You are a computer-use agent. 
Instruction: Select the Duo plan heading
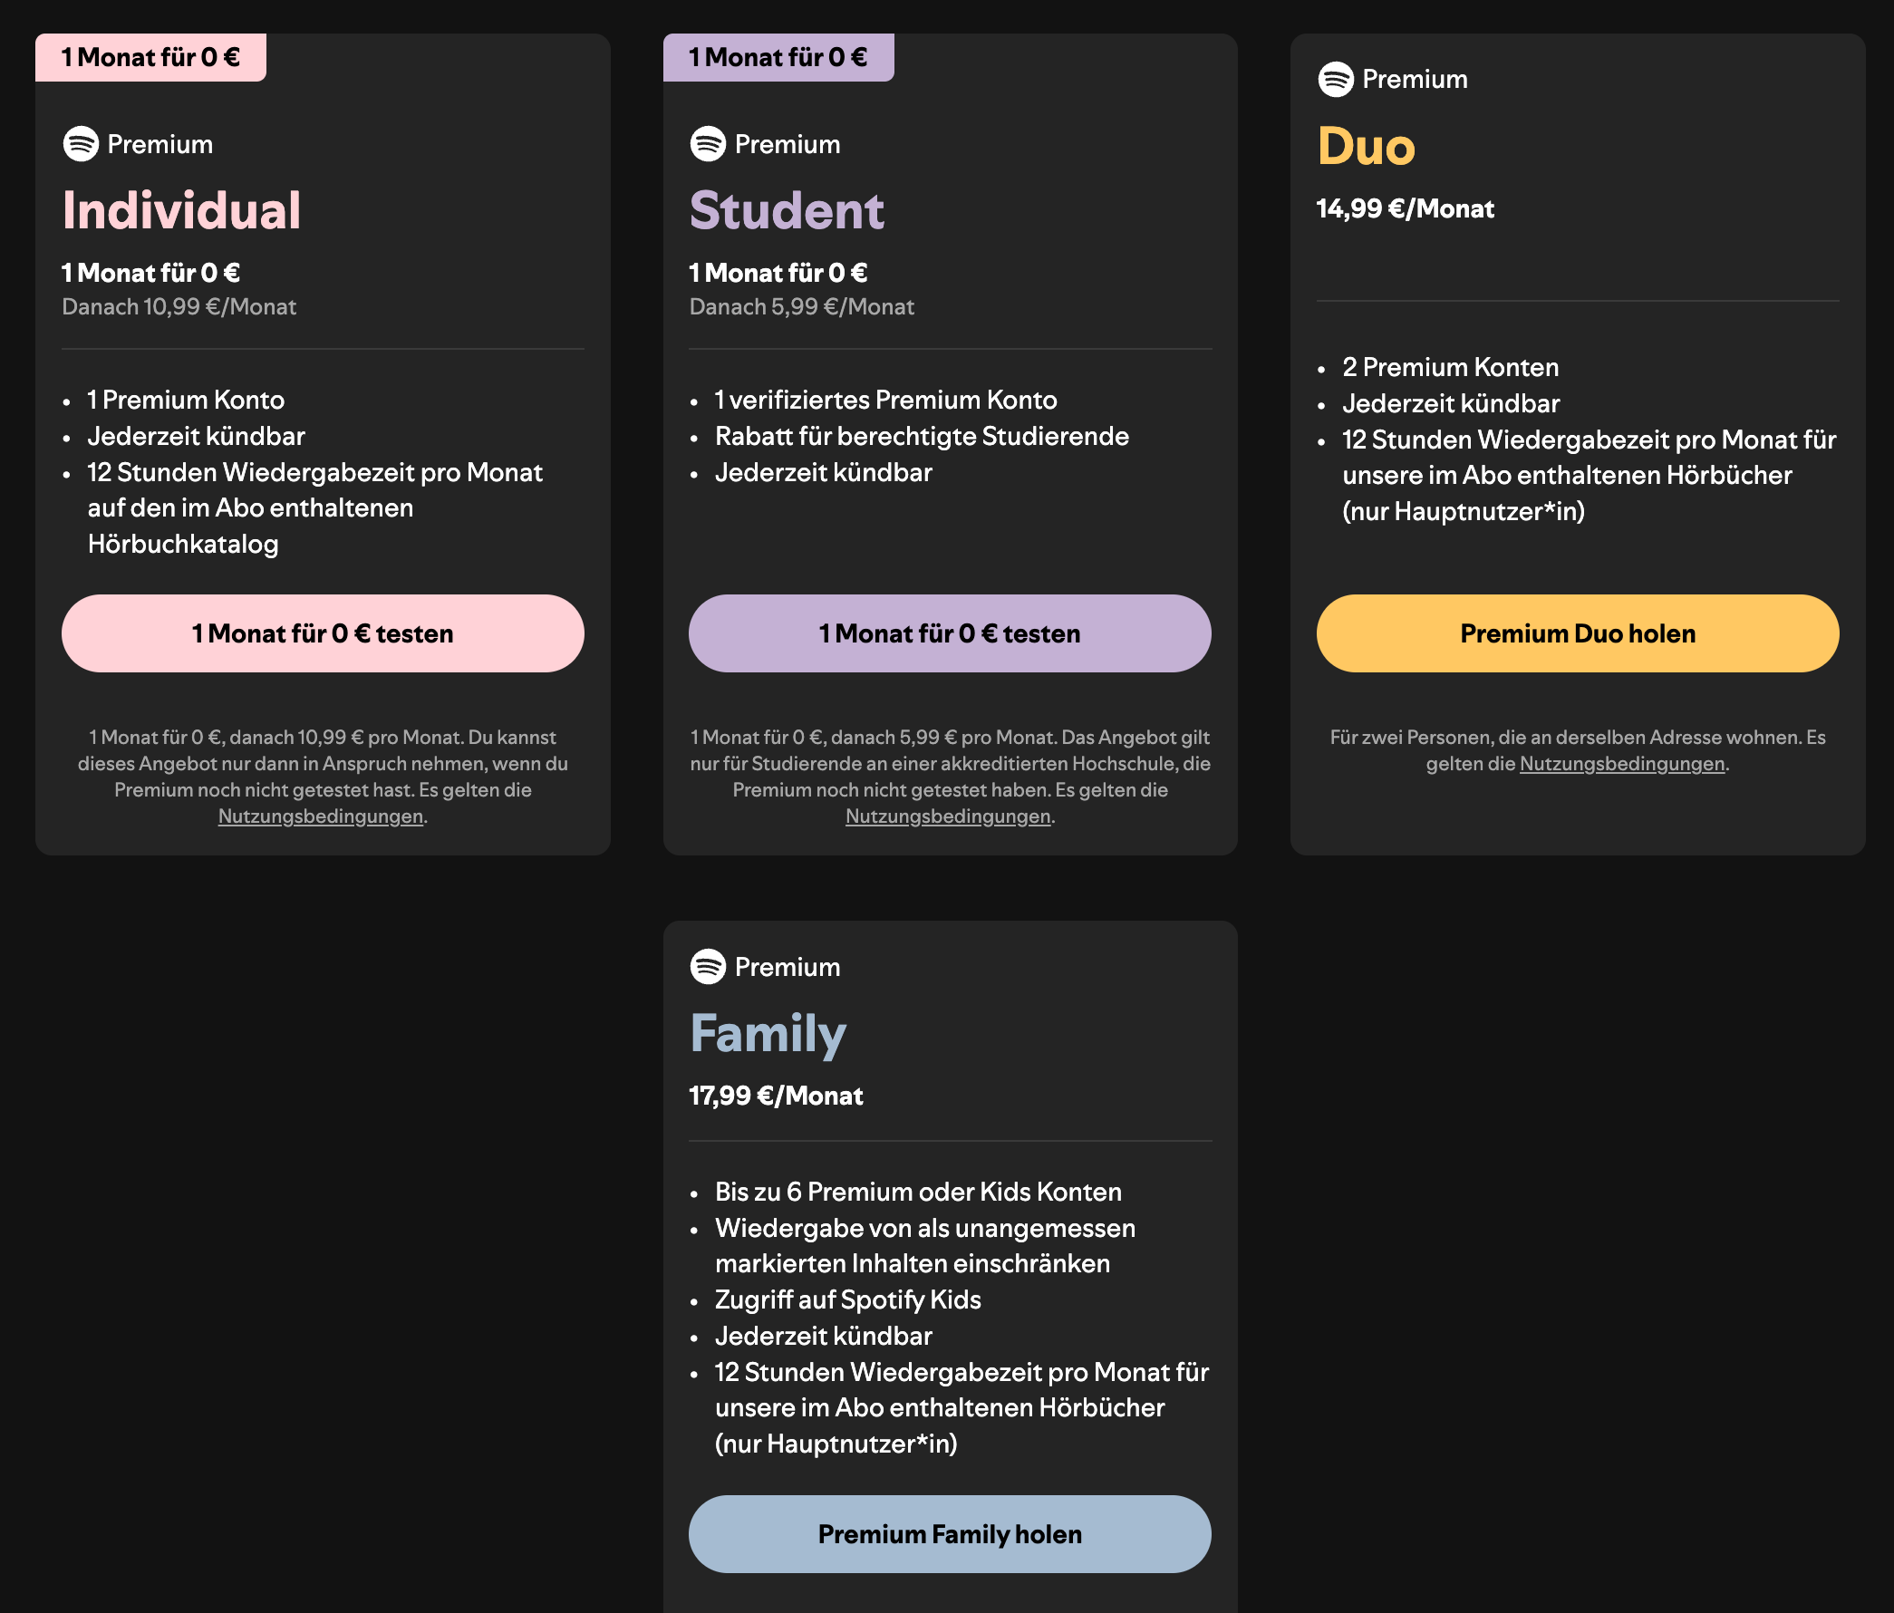1366,146
